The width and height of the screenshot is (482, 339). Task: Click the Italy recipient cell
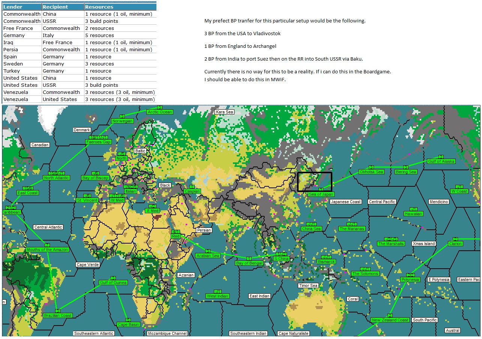(63, 35)
